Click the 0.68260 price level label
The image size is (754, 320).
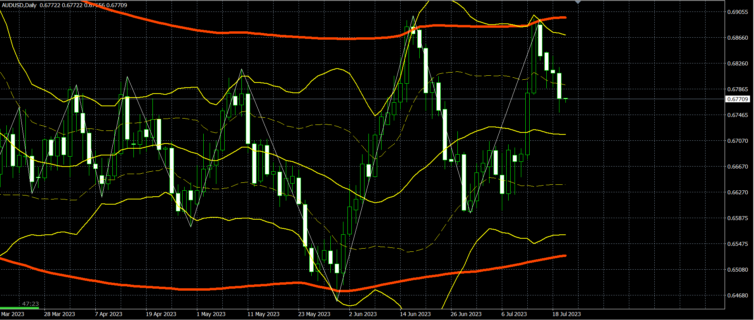pyautogui.click(x=738, y=63)
